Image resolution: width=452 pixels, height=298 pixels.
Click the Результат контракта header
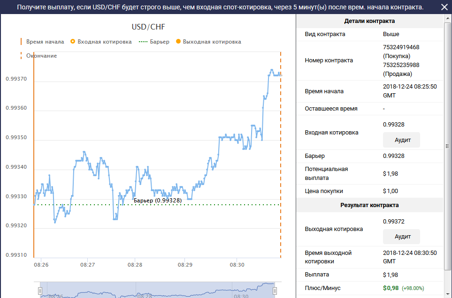[369, 205]
